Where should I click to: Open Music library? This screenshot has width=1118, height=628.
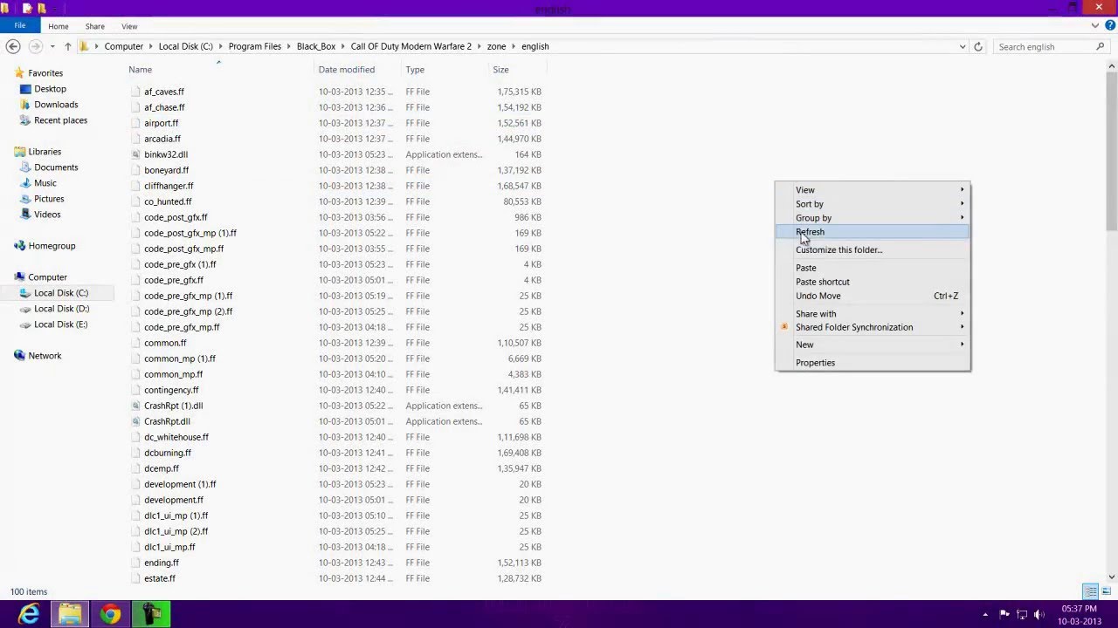pyautogui.click(x=45, y=183)
